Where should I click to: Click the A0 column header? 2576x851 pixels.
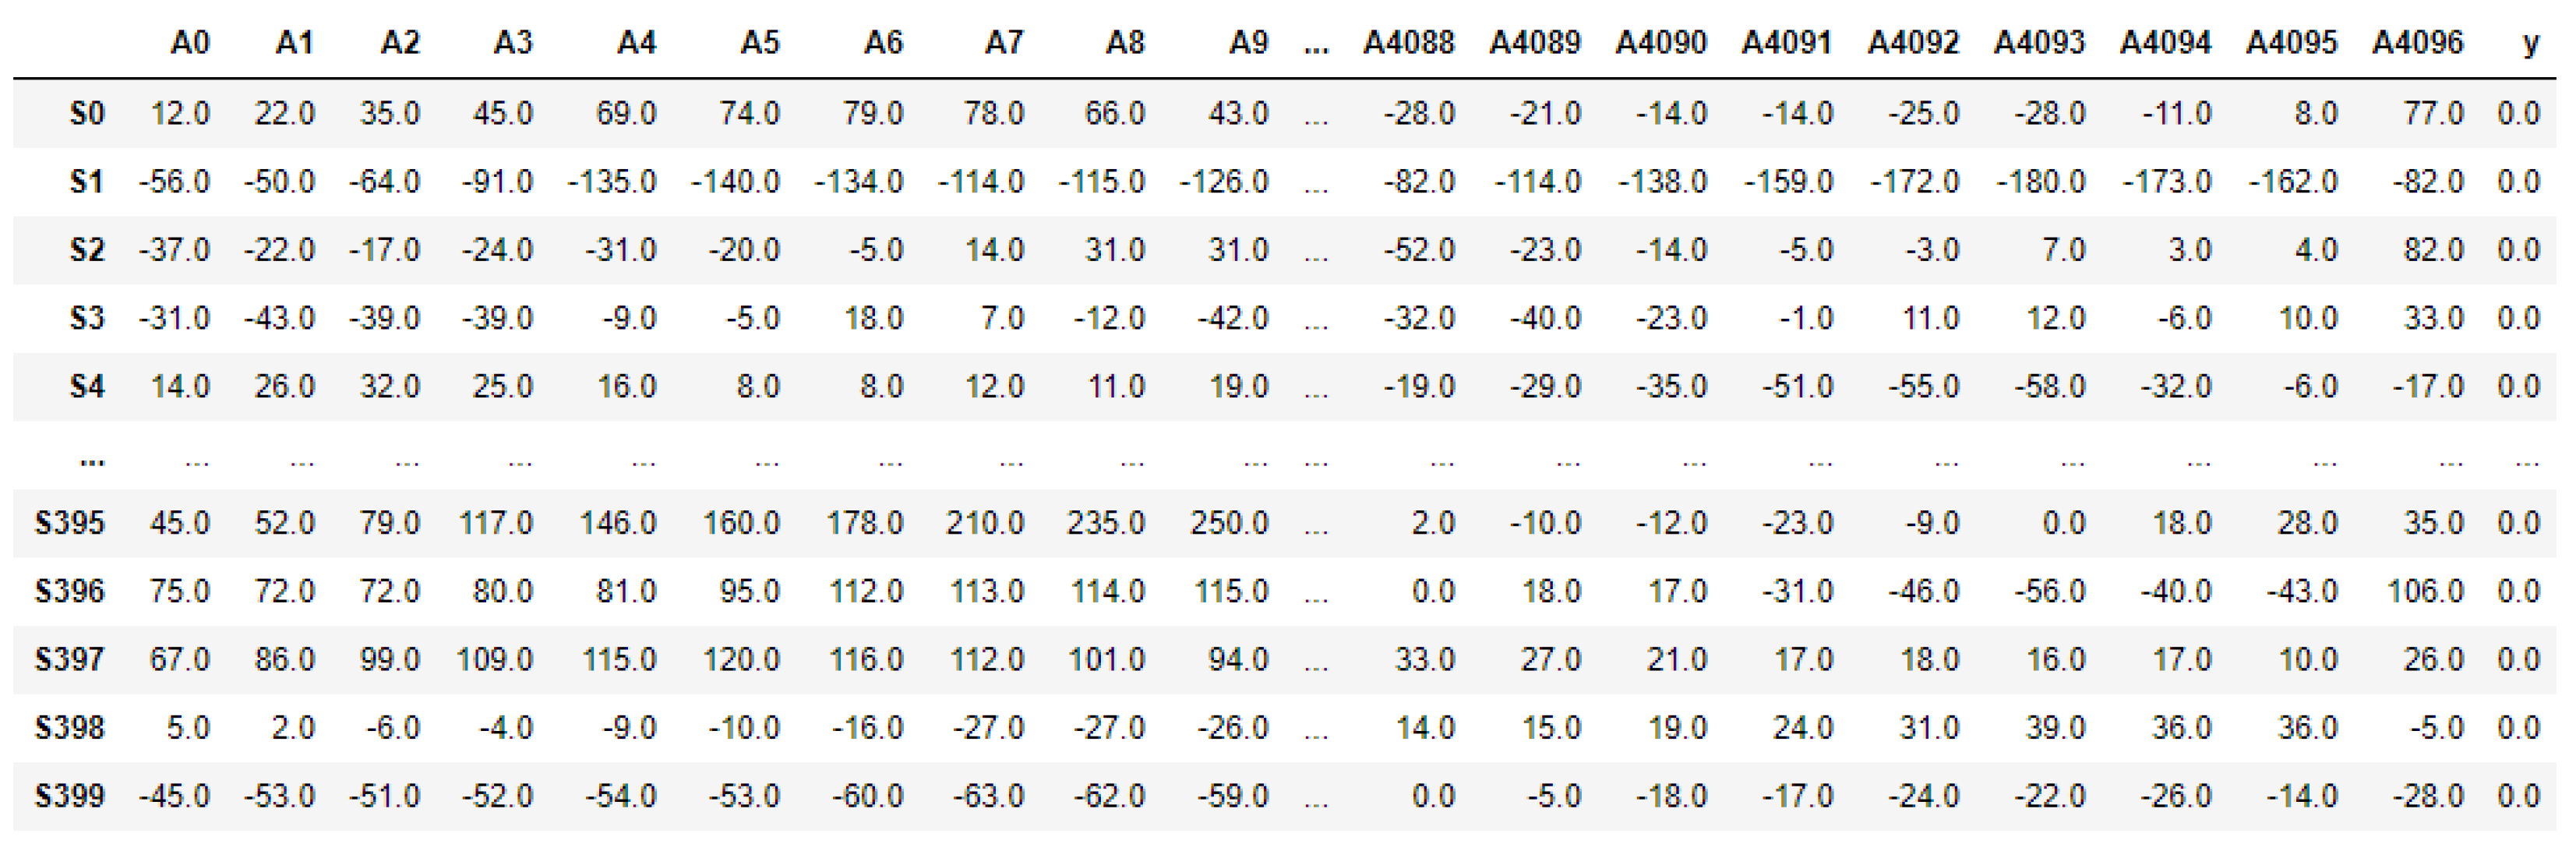click(189, 43)
